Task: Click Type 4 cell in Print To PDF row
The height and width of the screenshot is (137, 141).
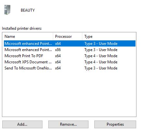Action: (x=101, y=56)
